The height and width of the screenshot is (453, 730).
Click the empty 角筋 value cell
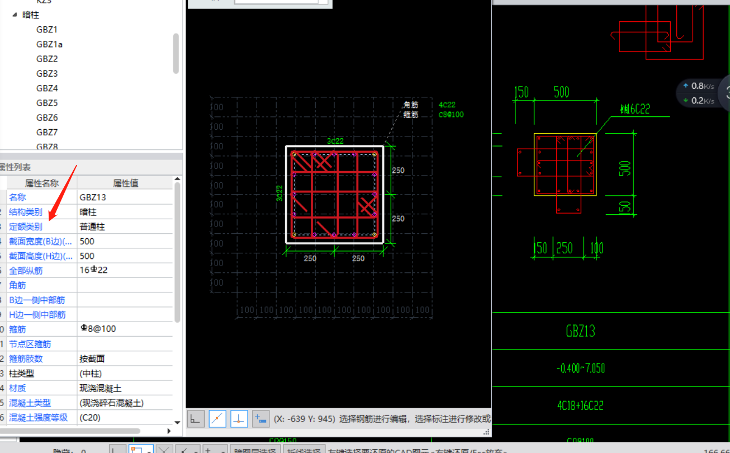125,285
